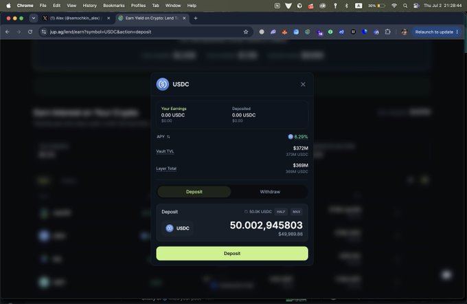Image resolution: width=467 pixels, height=304 pixels.
Task: Open the blue arrows extension
Action: coord(341,32)
